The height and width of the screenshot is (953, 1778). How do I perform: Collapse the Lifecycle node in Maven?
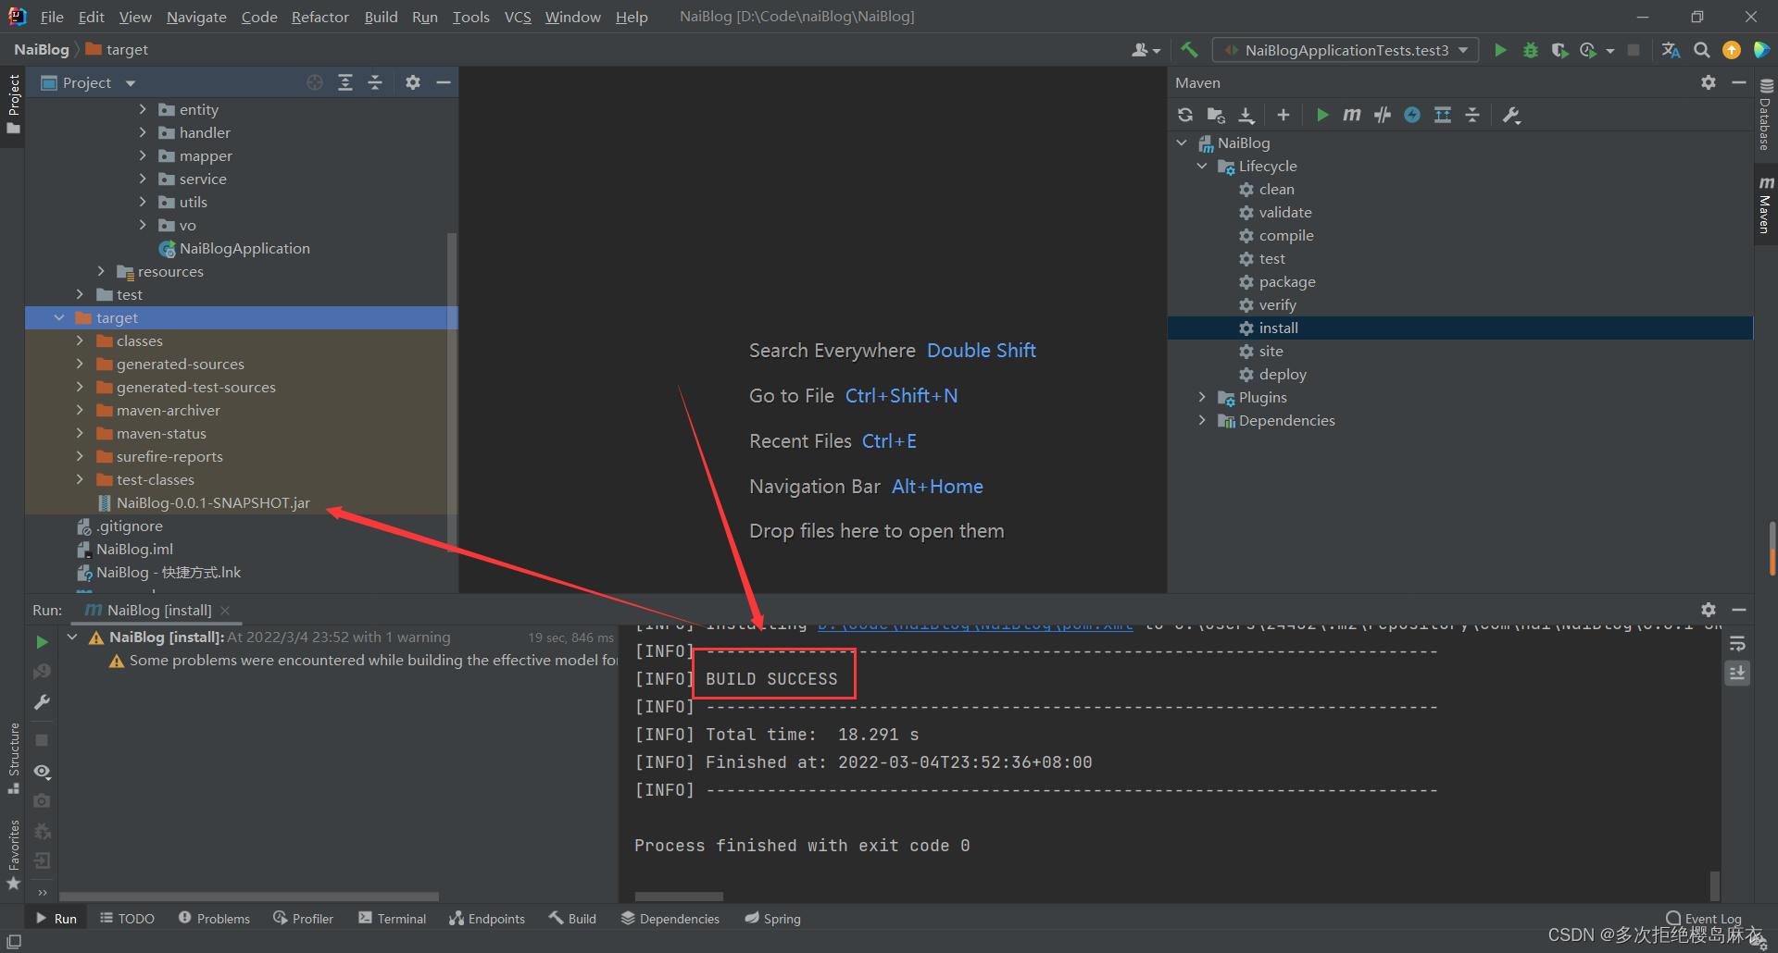tap(1202, 166)
